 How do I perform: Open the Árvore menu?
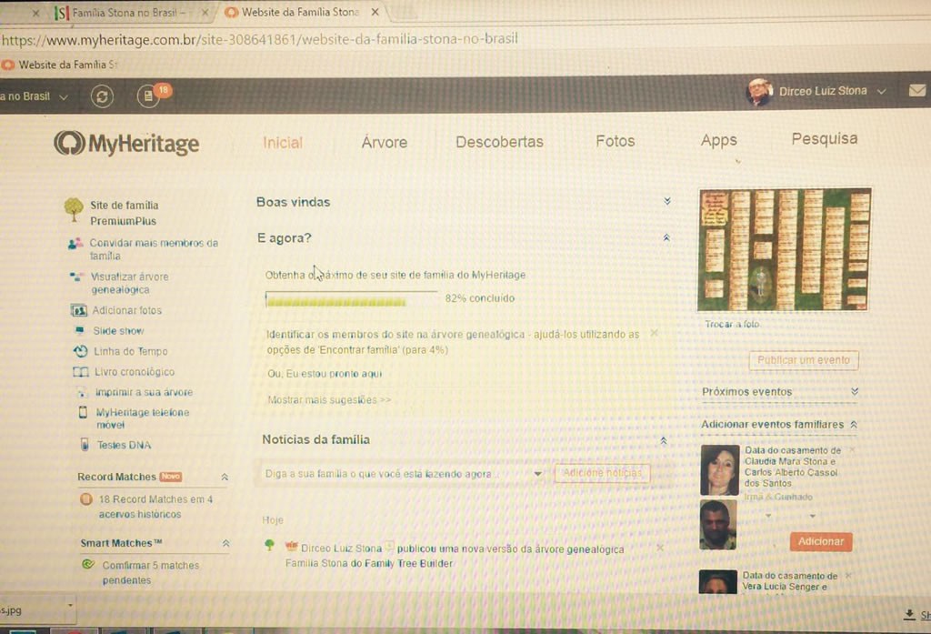point(385,143)
